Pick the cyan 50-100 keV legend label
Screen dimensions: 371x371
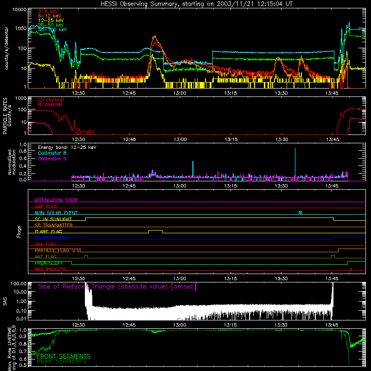pyautogui.click(x=52, y=30)
